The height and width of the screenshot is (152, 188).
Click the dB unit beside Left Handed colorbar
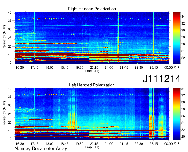click(176, 143)
